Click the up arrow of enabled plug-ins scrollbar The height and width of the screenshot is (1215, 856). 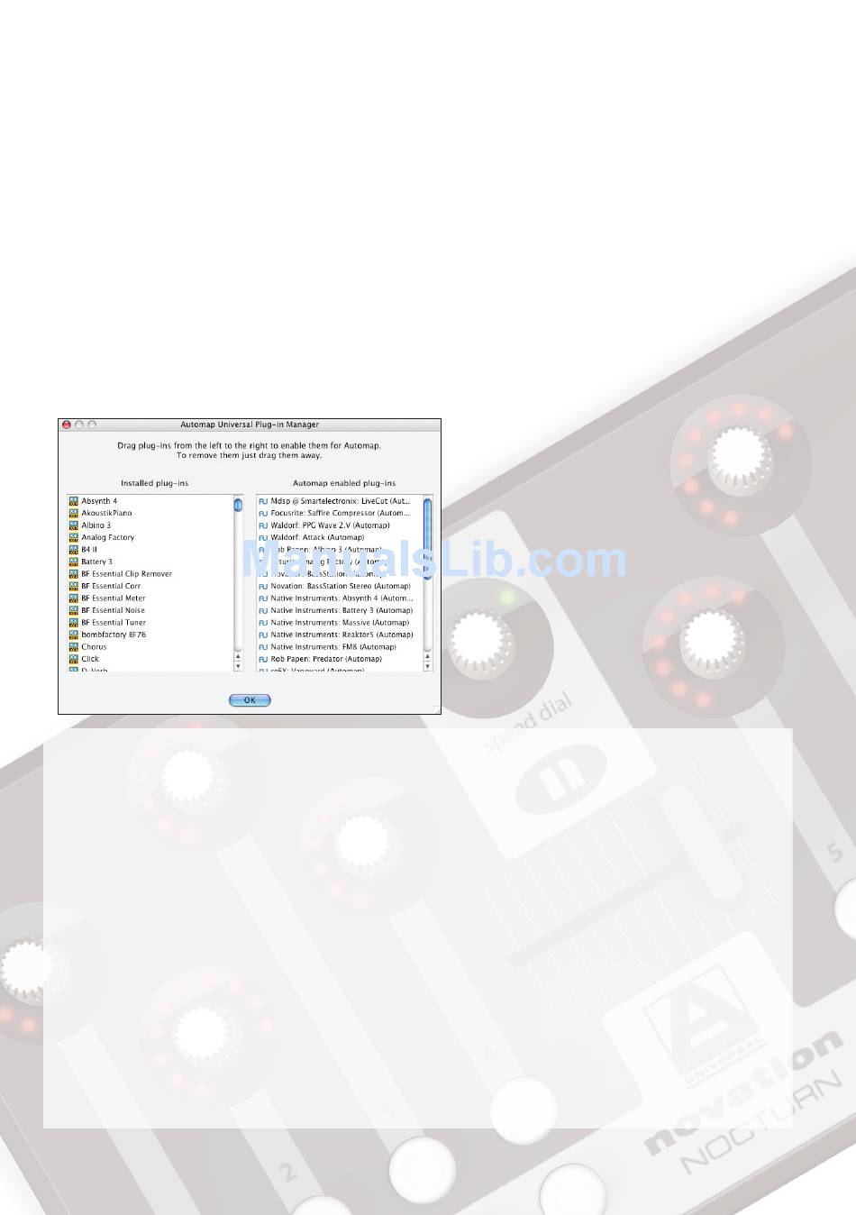(x=428, y=656)
